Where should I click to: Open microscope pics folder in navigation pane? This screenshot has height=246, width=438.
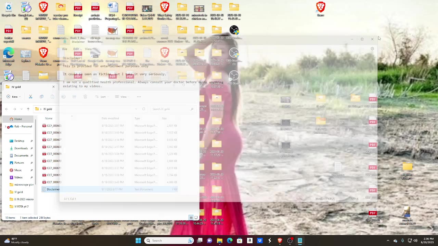click(22, 185)
